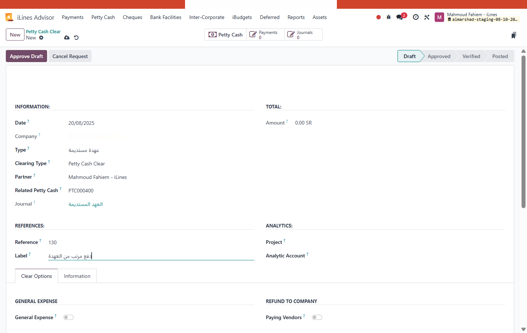This screenshot has width=527, height=333.
Task: Toggle the General Expense switch
Action: coord(69,317)
